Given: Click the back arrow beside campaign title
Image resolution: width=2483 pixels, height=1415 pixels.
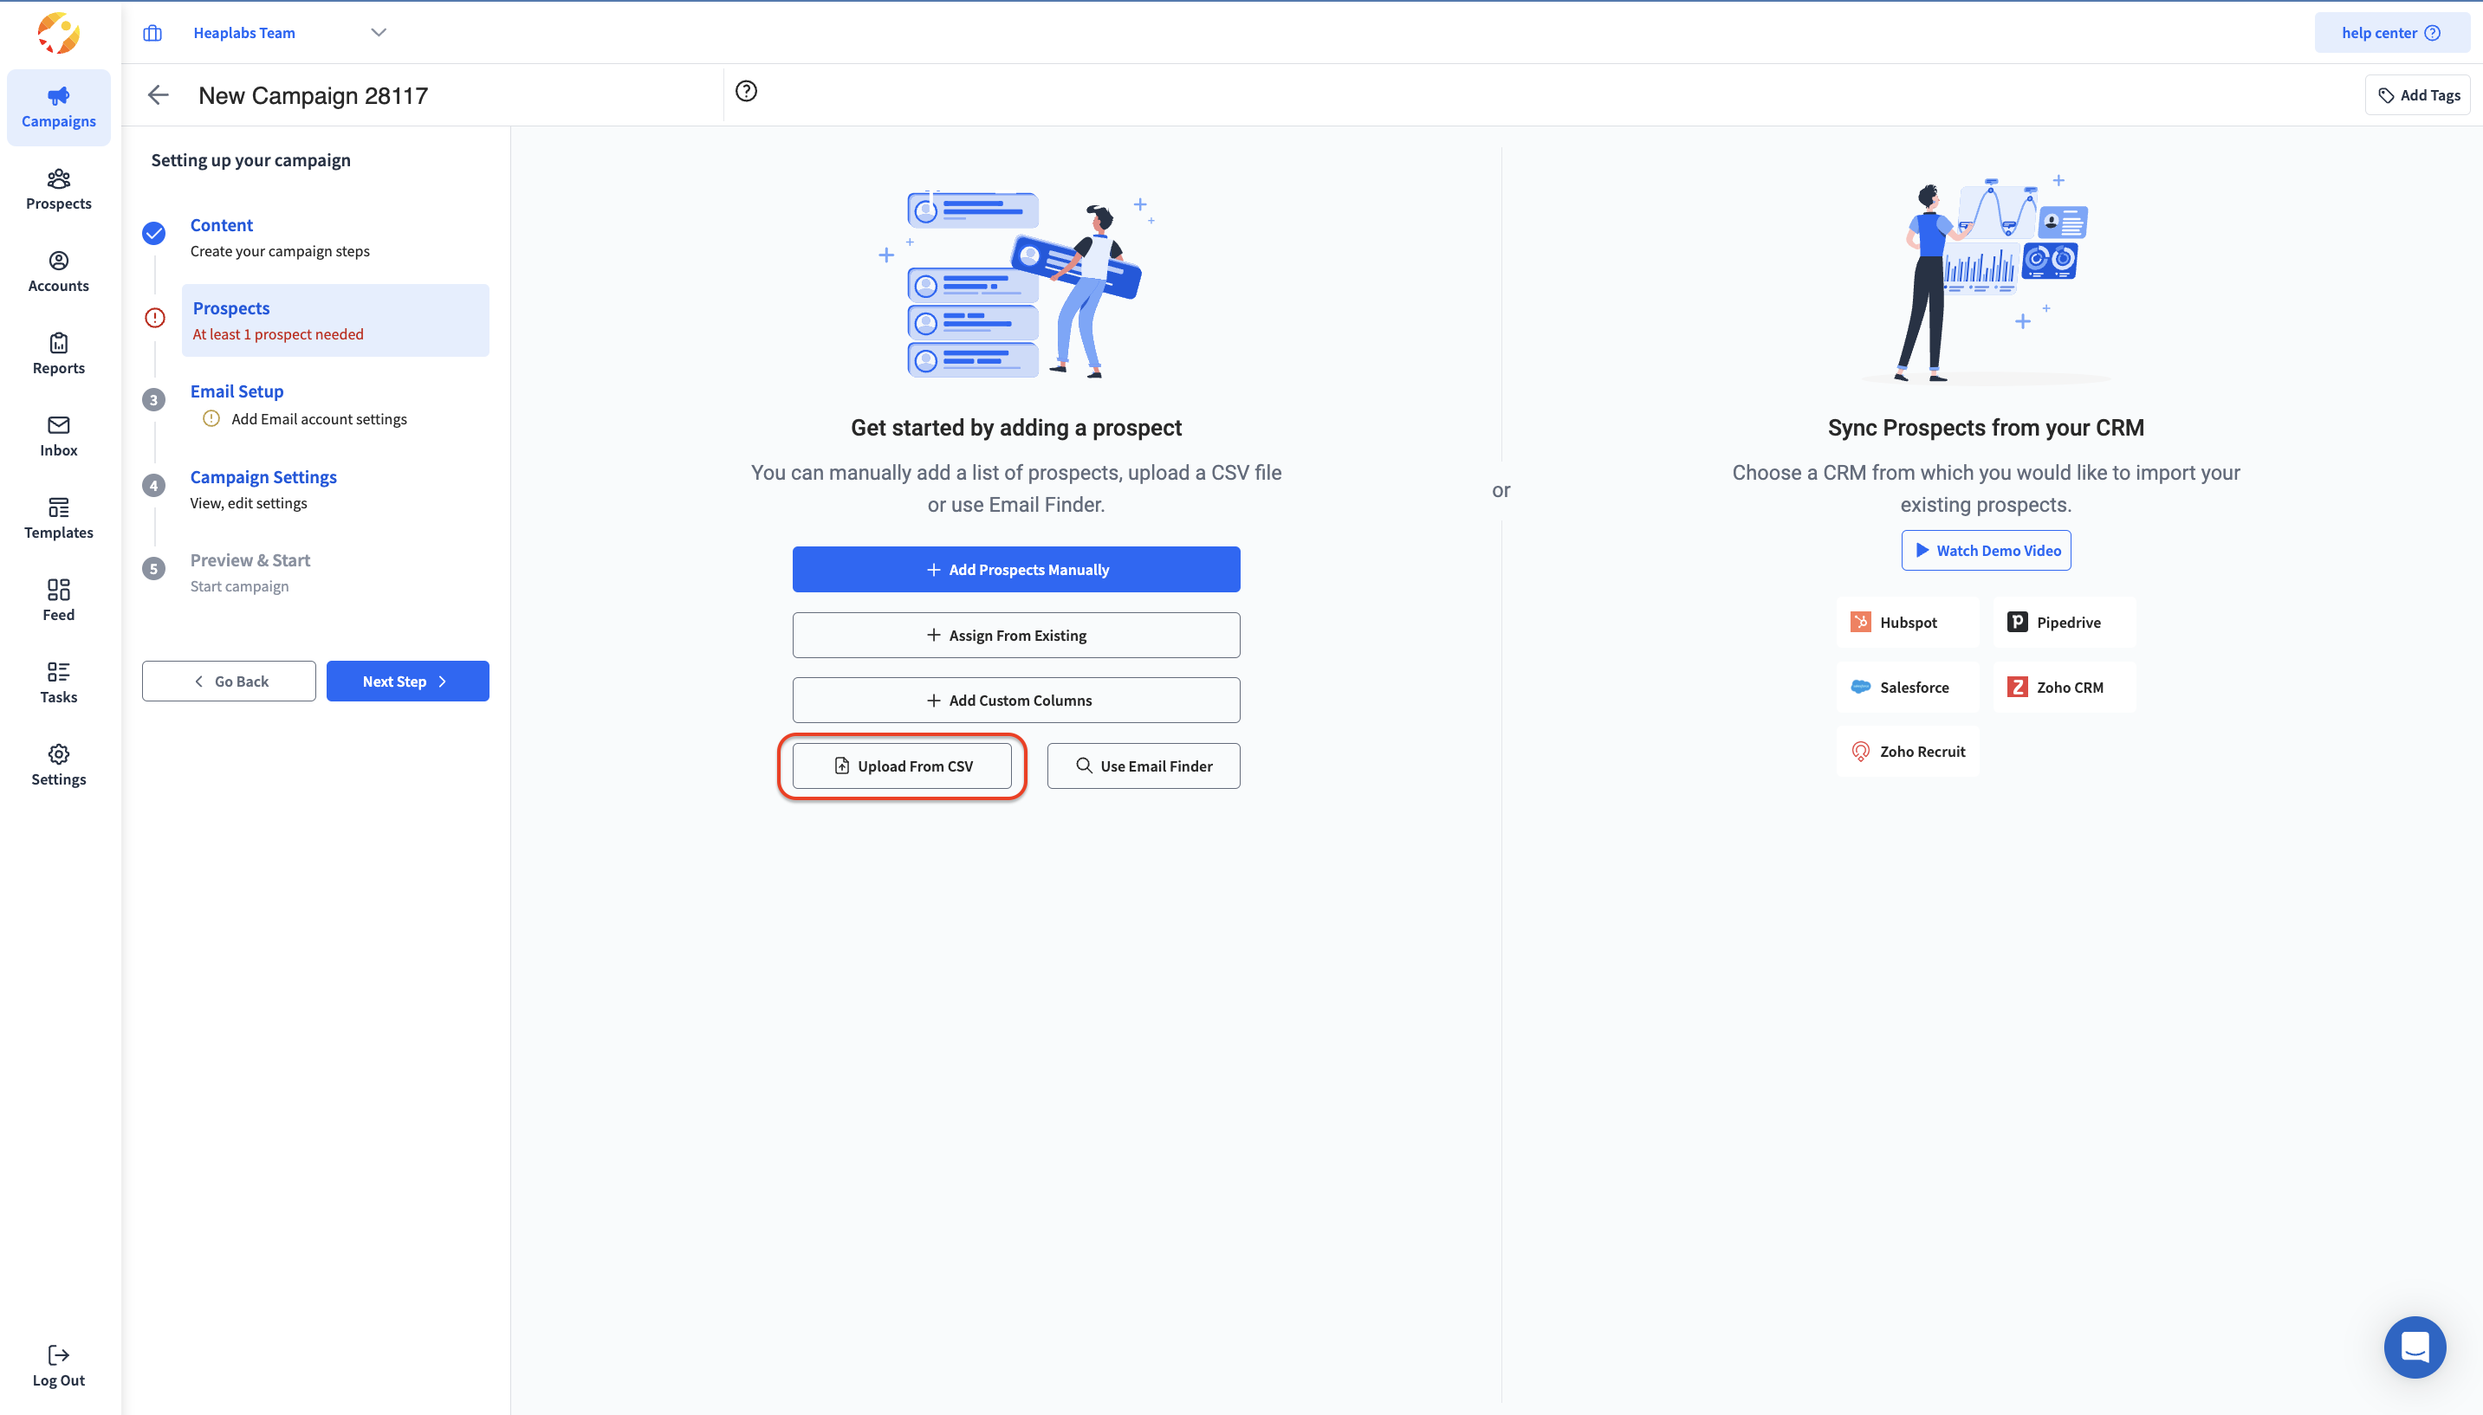Looking at the screenshot, I should click(159, 95).
